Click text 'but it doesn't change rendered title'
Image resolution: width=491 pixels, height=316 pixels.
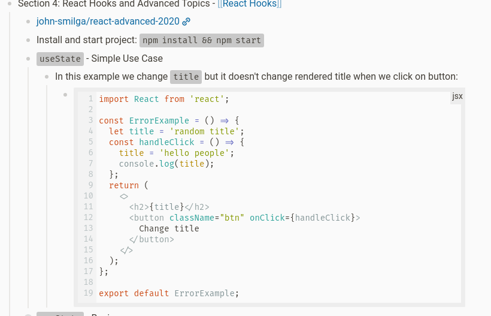click(277, 77)
